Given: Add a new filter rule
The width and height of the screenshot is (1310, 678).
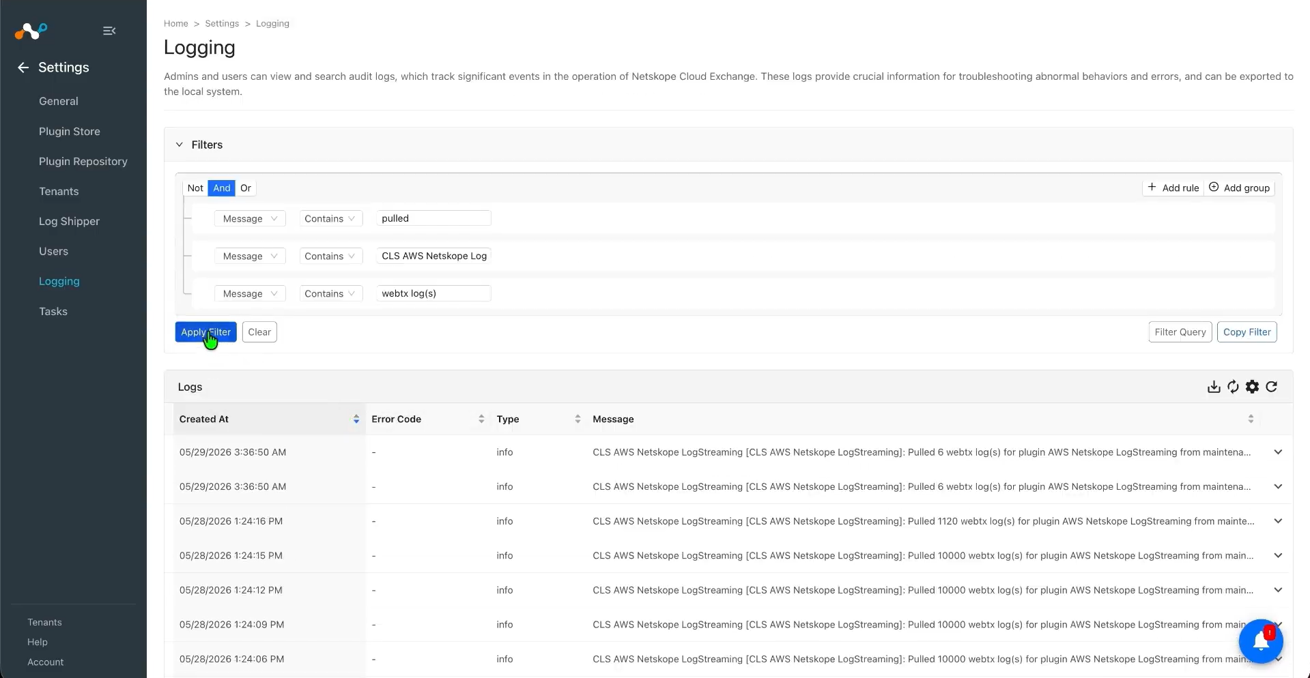Looking at the screenshot, I should pyautogui.click(x=1173, y=188).
